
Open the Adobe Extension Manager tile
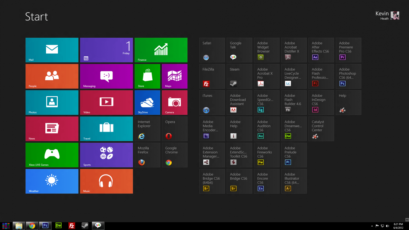tap(212, 155)
